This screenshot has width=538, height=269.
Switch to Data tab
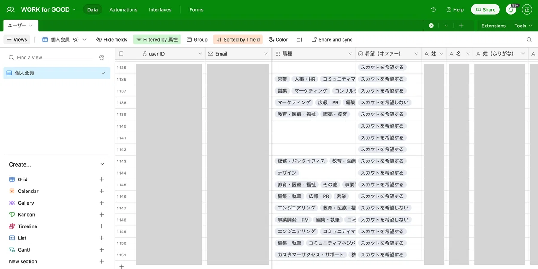[x=92, y=9]
